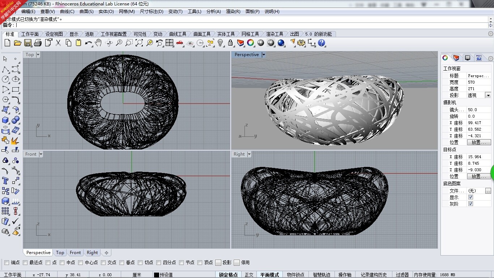494x278 pixels.
Task: Click the light bulb visibility icon
Action: tap(220, 43)
